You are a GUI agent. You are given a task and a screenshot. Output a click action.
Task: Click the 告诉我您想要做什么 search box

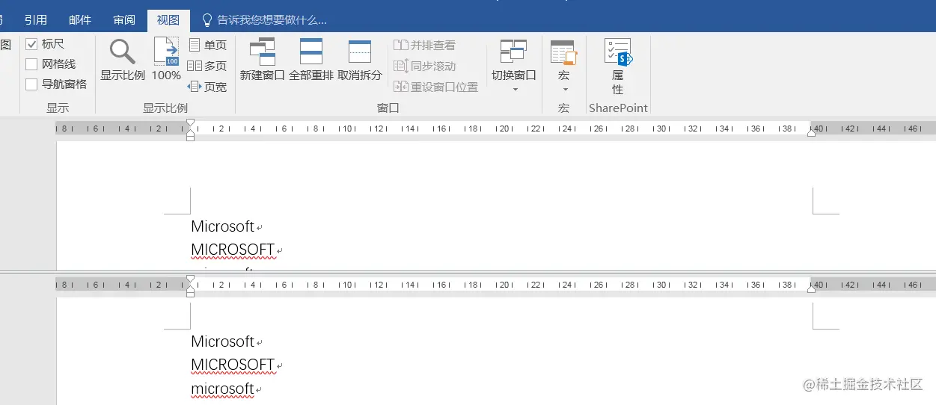[x=272, y=20]
